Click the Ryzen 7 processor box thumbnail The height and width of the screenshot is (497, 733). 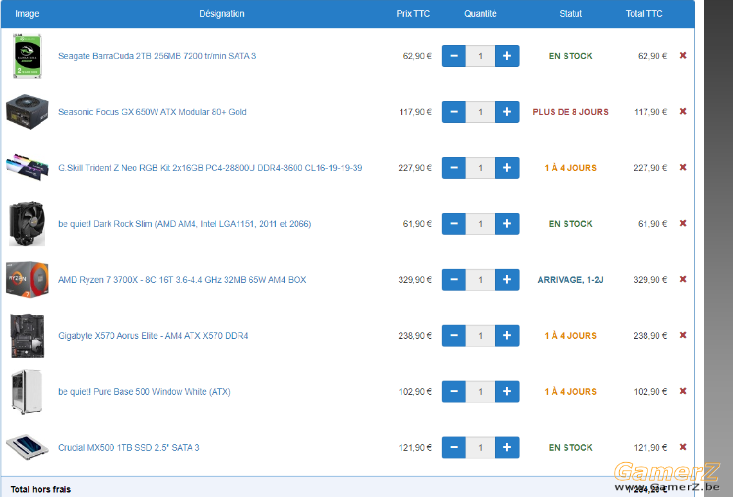(27, 280)
